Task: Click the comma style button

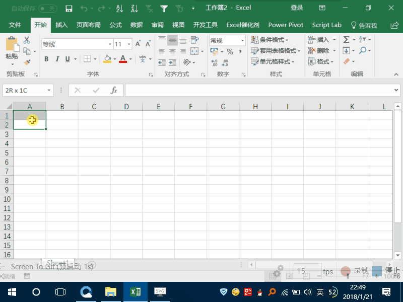Action: pyautogui.click(x=240, y=52)
